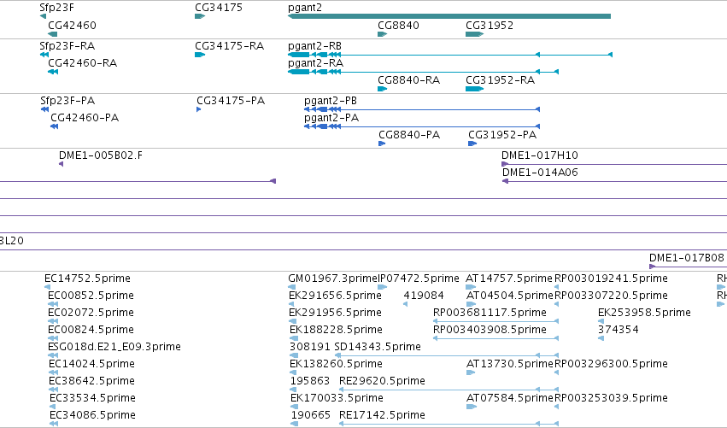Select the RE29620.5prime EST label

pos(382,381)
